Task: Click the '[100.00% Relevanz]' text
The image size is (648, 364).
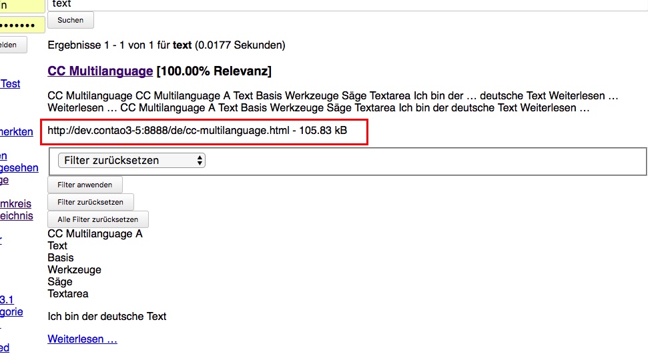Action: 214,71
